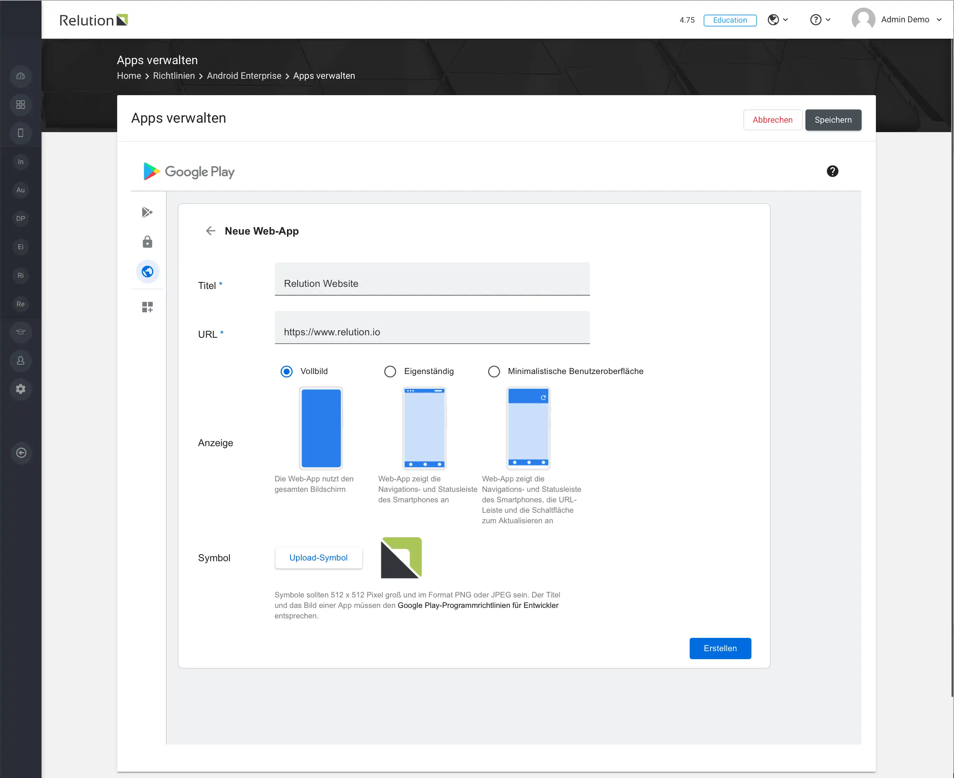The width and height of the screenshot is (954, 778).
Task: Open the dashboard icon in sidebar
Action: (21, 76)
